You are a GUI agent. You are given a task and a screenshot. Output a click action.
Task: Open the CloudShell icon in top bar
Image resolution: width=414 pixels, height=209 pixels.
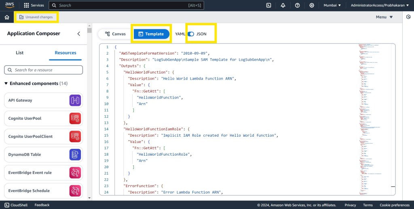coord(268,5)
